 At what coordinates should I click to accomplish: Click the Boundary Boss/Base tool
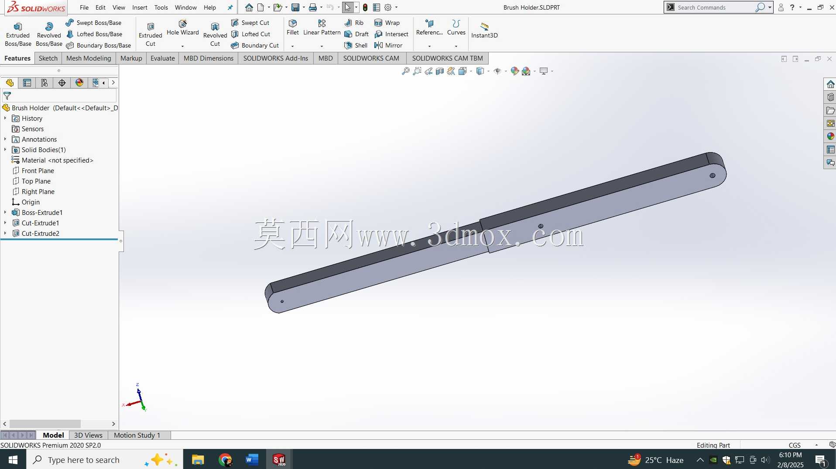pos(99,45)
